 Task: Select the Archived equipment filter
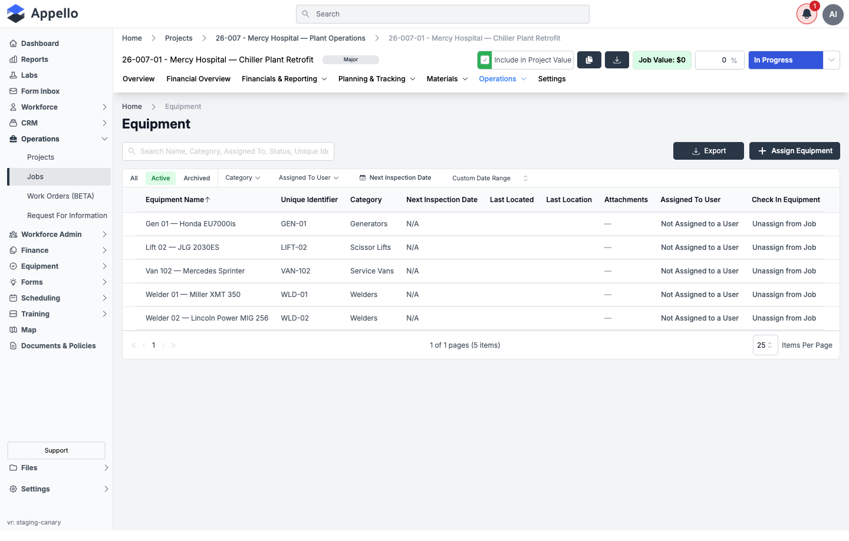pos(196,178)
